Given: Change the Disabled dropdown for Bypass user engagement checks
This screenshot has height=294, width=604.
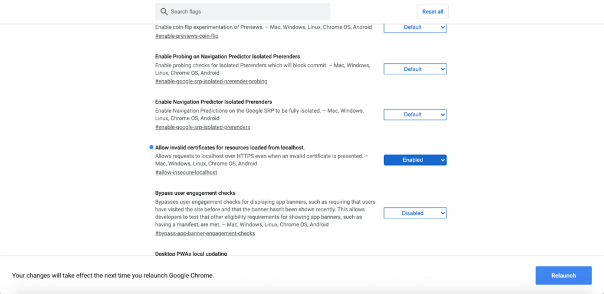Looking at the screenshot, I should (x=415, y=213).
